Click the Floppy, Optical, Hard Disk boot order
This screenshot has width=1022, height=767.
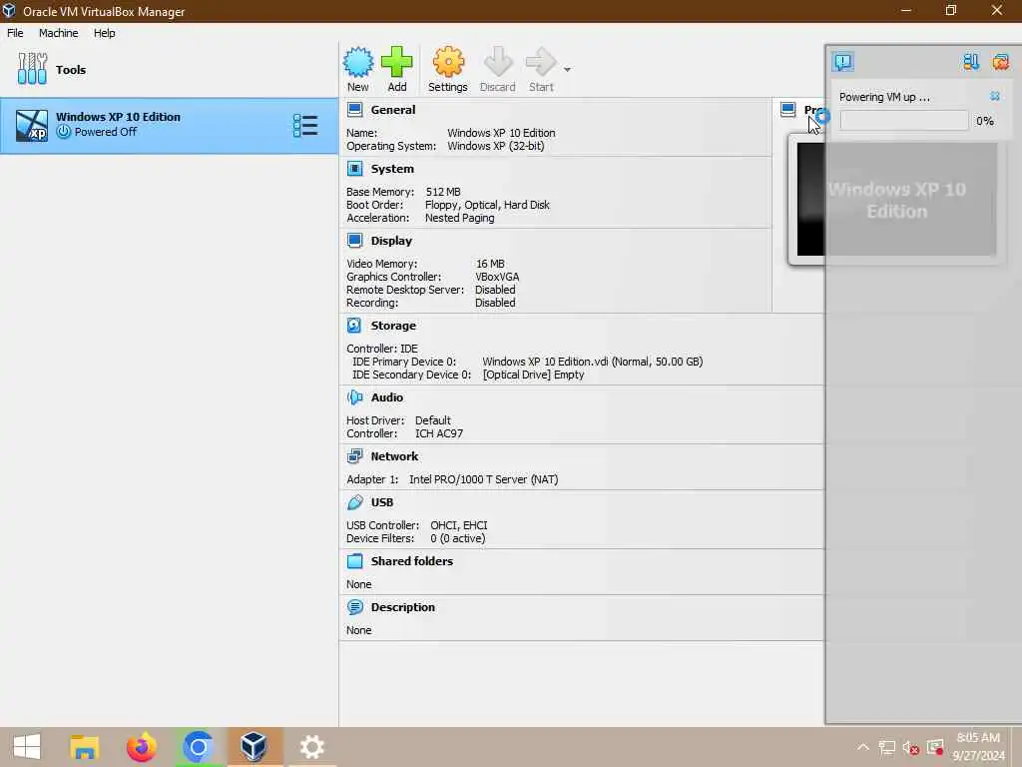tap(487, 205)
